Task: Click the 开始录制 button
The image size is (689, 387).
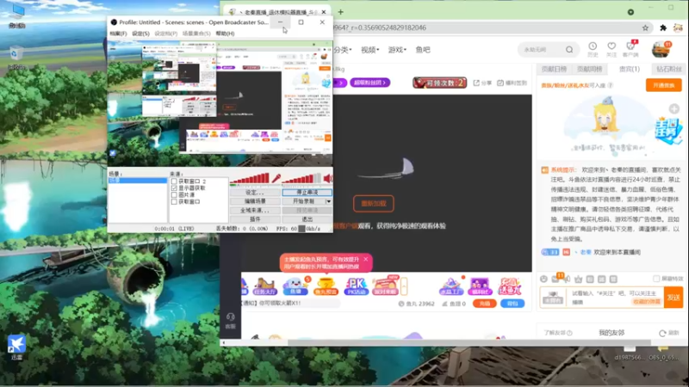Action: 304,201
